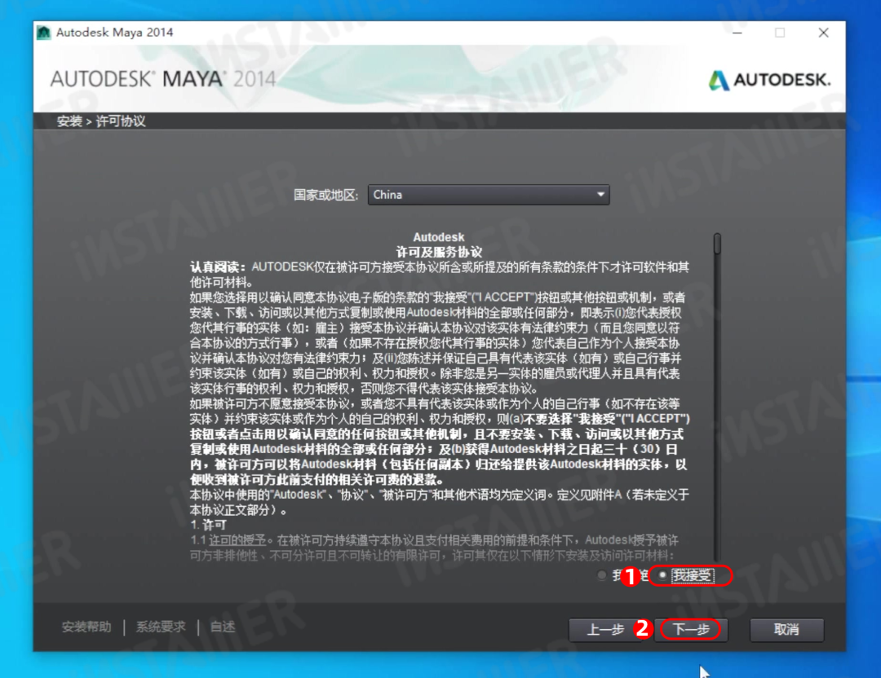Viewport: 881px width, 678px height.
Task: Minimize the Autodesk Maya 2014 window
Action: 737,33
